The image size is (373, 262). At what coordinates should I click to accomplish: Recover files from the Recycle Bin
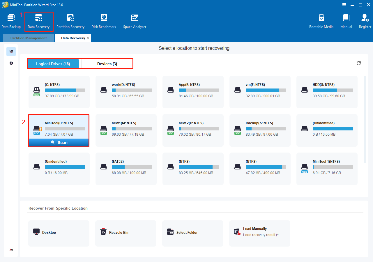point(125,233)
